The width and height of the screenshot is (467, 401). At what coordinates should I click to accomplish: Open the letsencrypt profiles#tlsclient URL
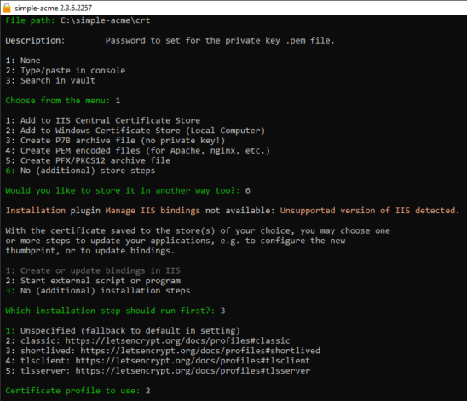pyautogui.click(x=193, y=361)
